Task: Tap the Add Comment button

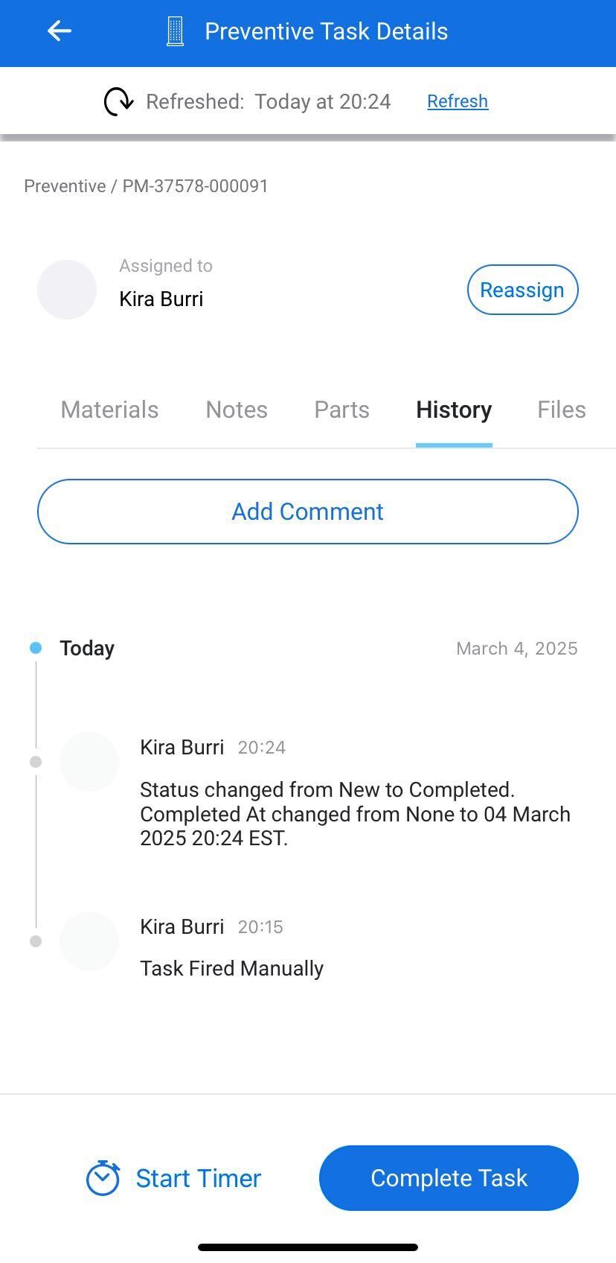Action: click(x=308, y=512)
